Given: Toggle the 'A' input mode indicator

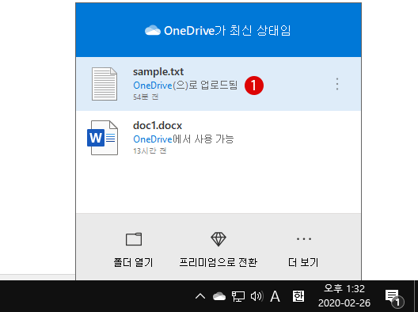Looking at the screenshot, I should (275, 296).
